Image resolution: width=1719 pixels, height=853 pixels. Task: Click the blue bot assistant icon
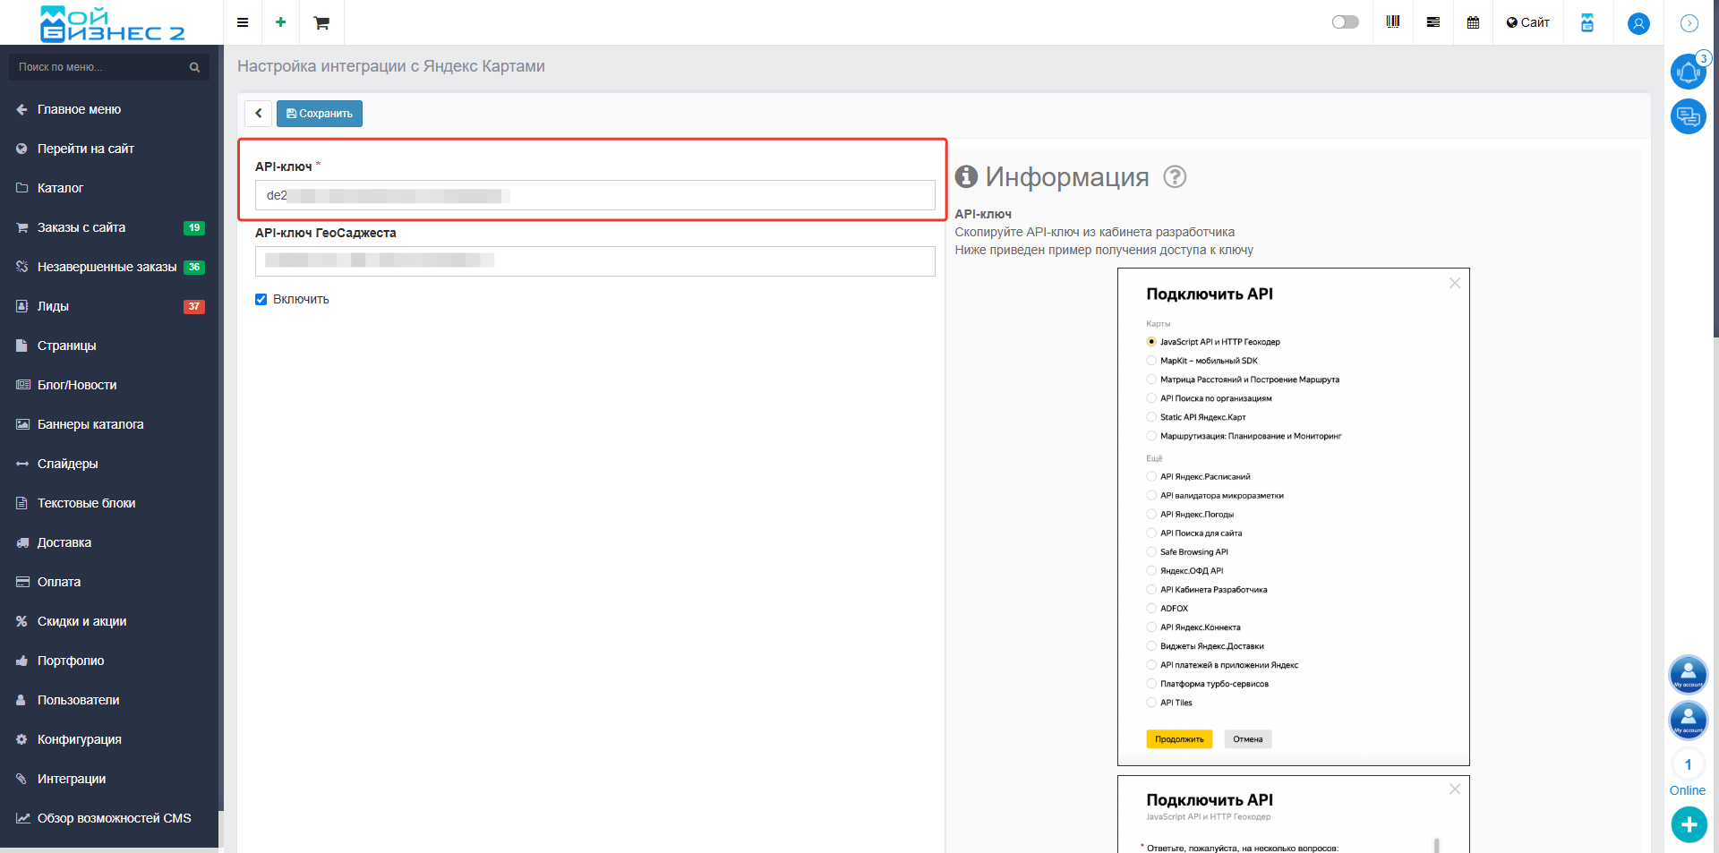click(x=1587, y=22)
